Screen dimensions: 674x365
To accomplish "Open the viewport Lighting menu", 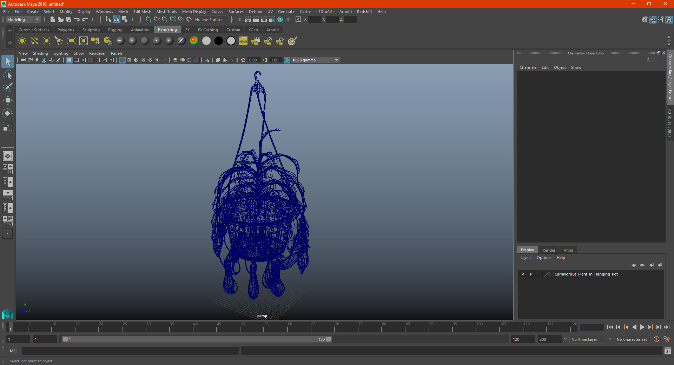I will [61, 53].
